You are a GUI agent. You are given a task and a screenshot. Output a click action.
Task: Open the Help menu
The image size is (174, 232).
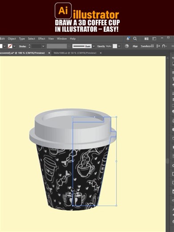click(x=73, y=39)
